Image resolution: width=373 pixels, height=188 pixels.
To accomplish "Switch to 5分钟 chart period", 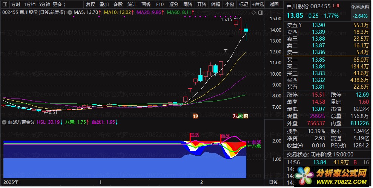I will click(44, 4).
